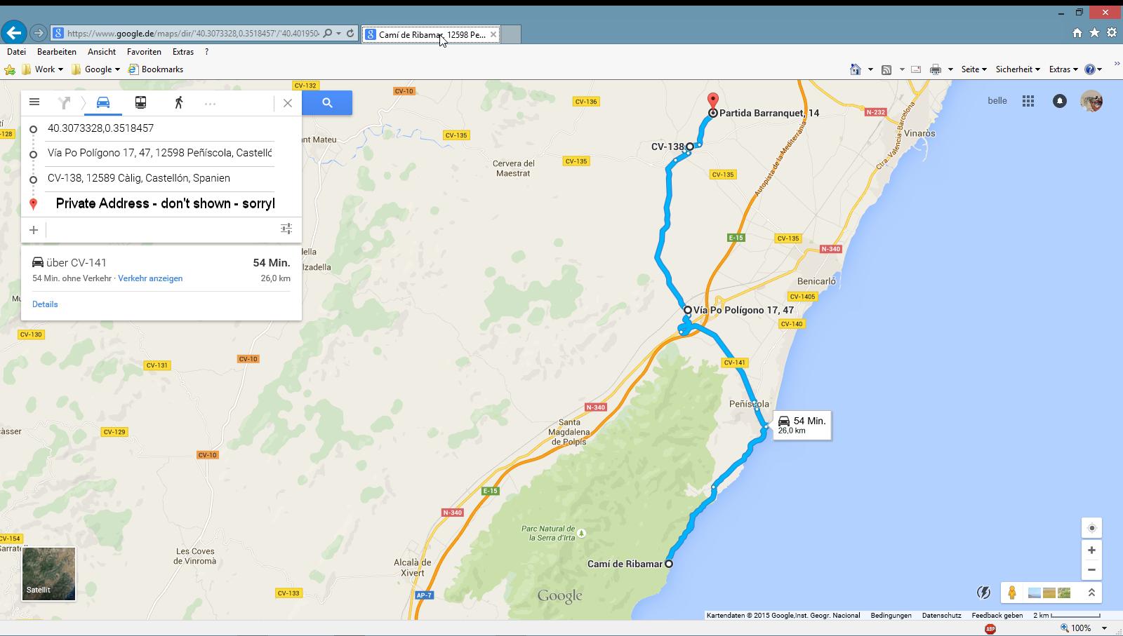The width and height of the screenshot is (1123, 636).
Task: Click the Verkehr anzeigen link
Action: [x=150, y=278]
